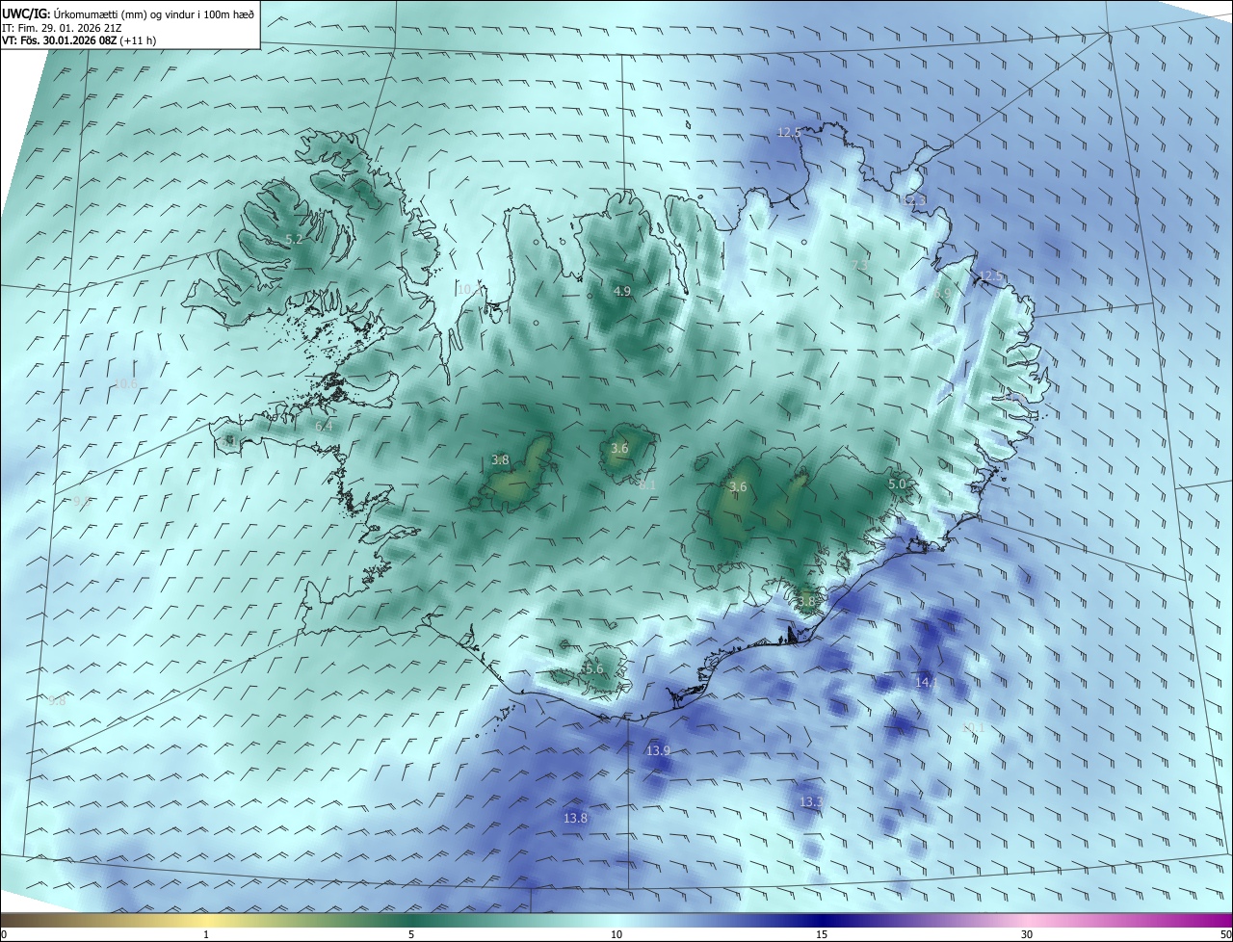Select the 7.3 value in the northeast
This screenshot has height=942, width=1233.
pyautogui.click(x=860, y=265)
